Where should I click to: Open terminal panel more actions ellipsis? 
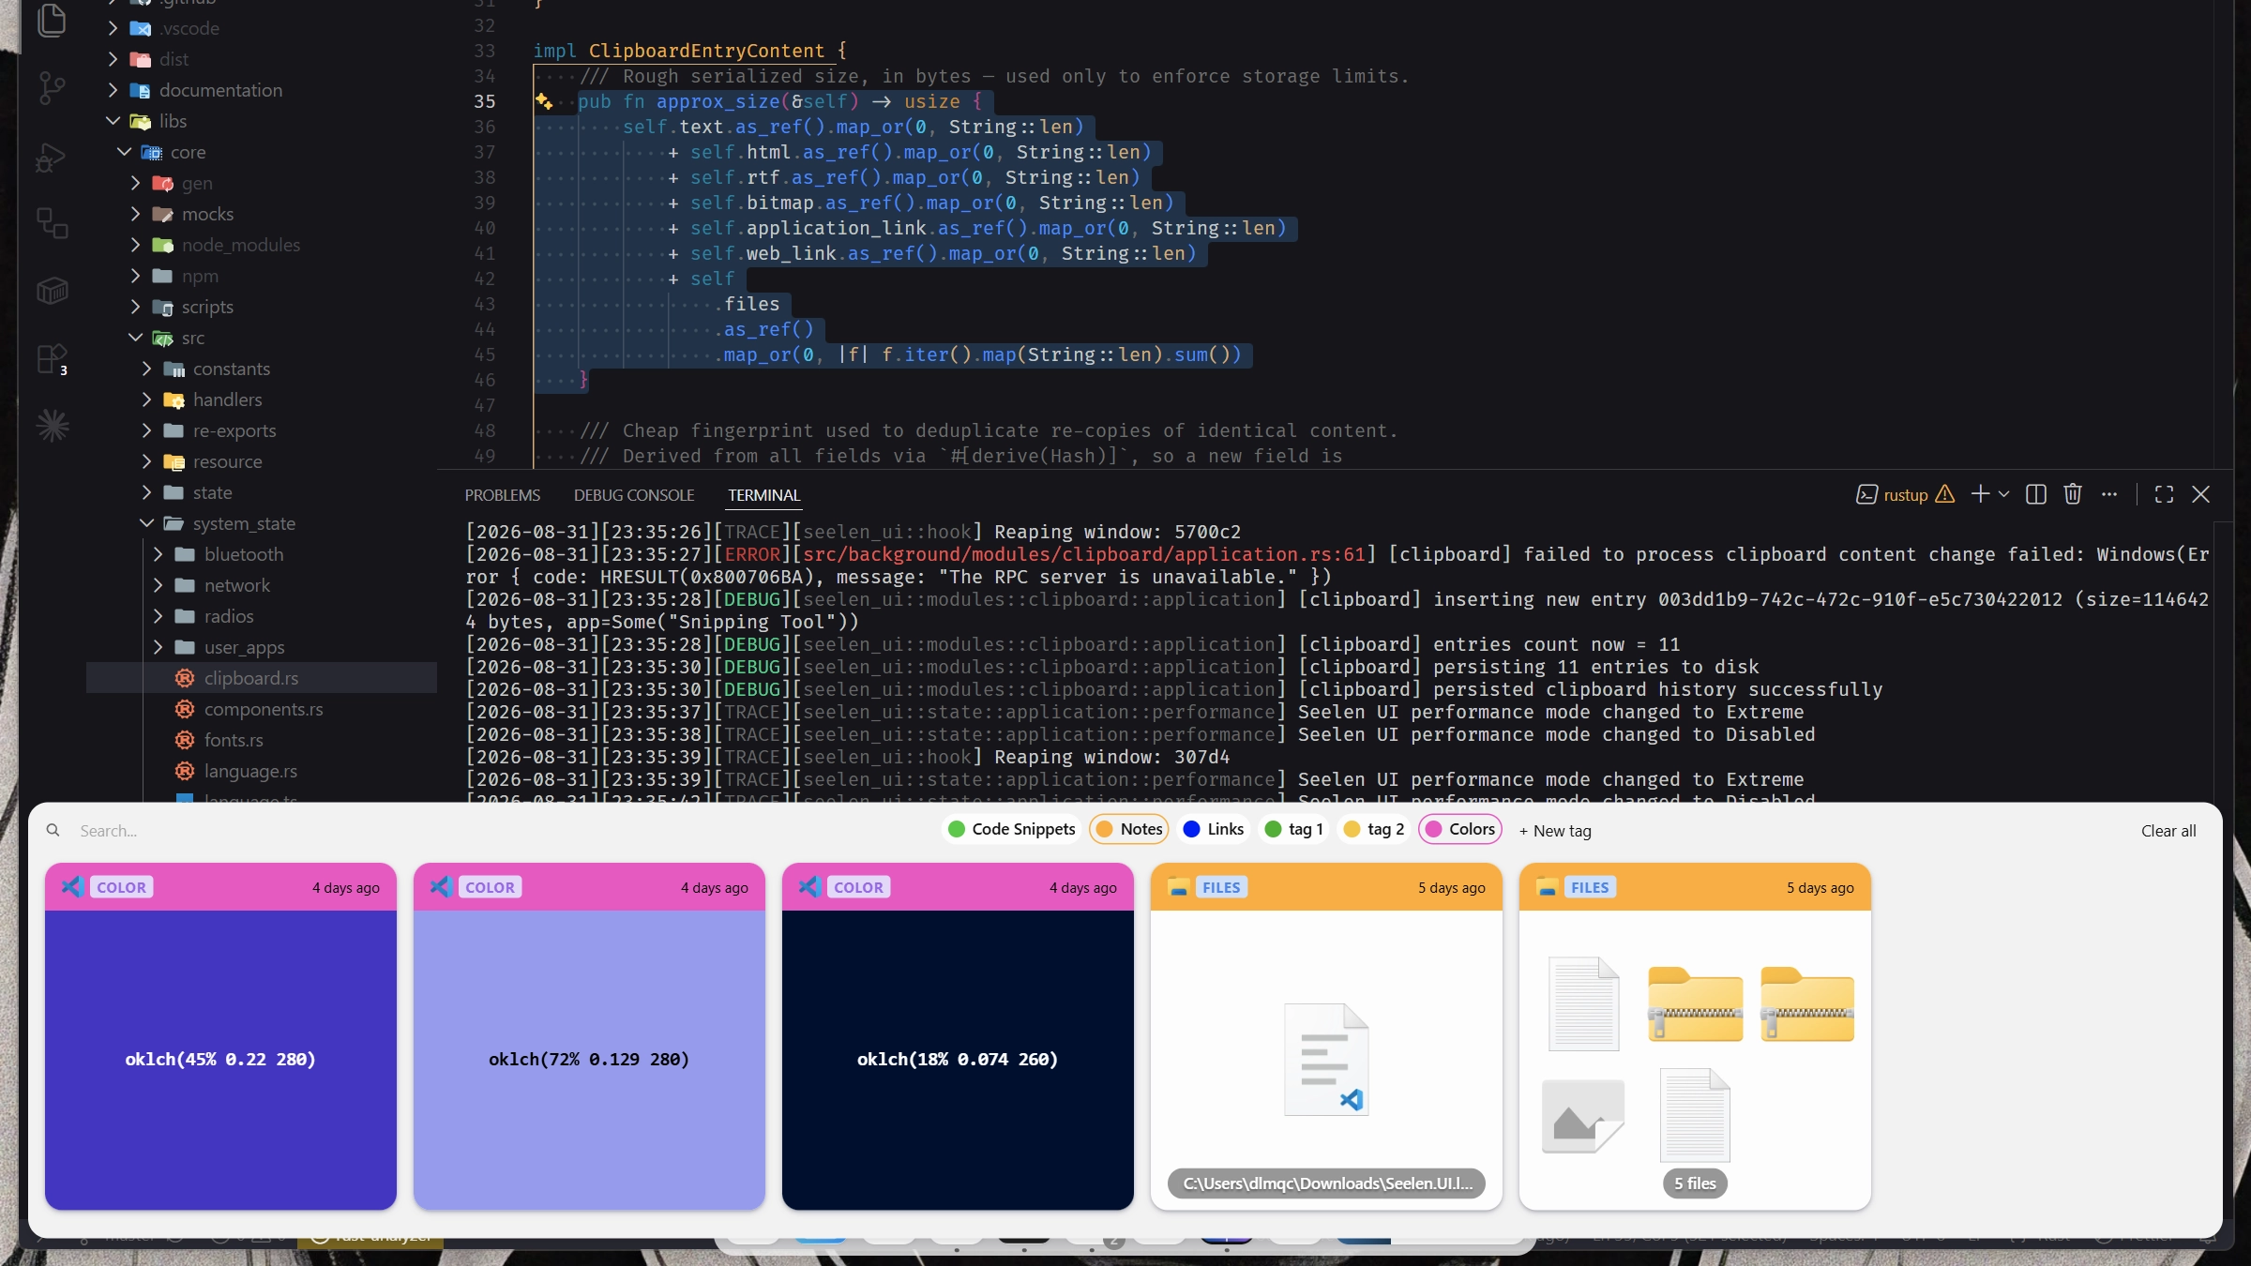tap(2109, 494)
